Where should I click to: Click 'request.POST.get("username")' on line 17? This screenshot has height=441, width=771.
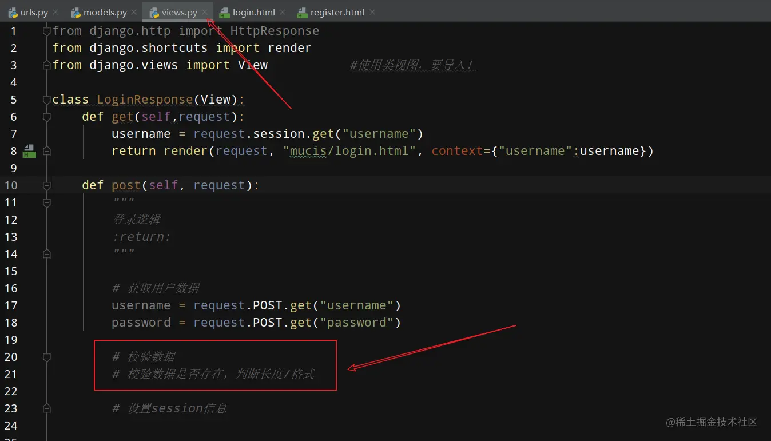pyautogui.click(x=297, y=305)
